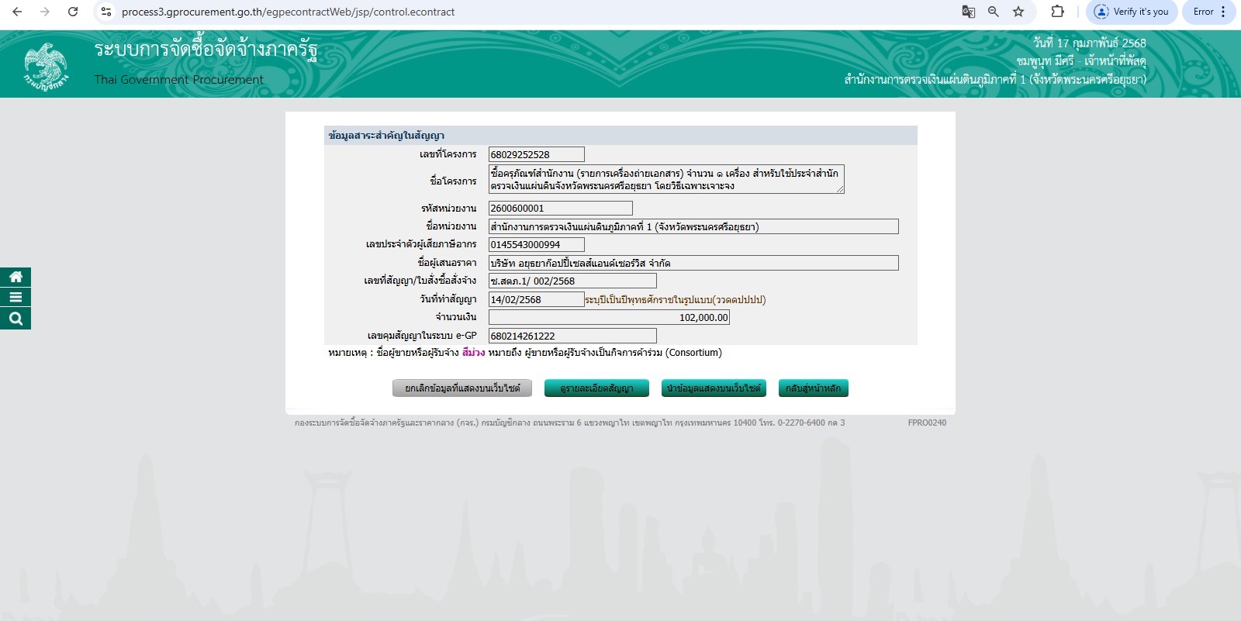
Task: Go back with the browser back arrow
Action: click(17, 12)
